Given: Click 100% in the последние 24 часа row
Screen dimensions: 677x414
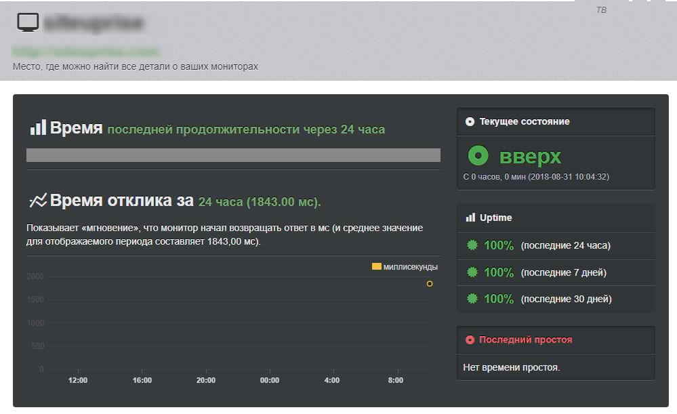Looking at the screenshot, I should coord(499,245).
